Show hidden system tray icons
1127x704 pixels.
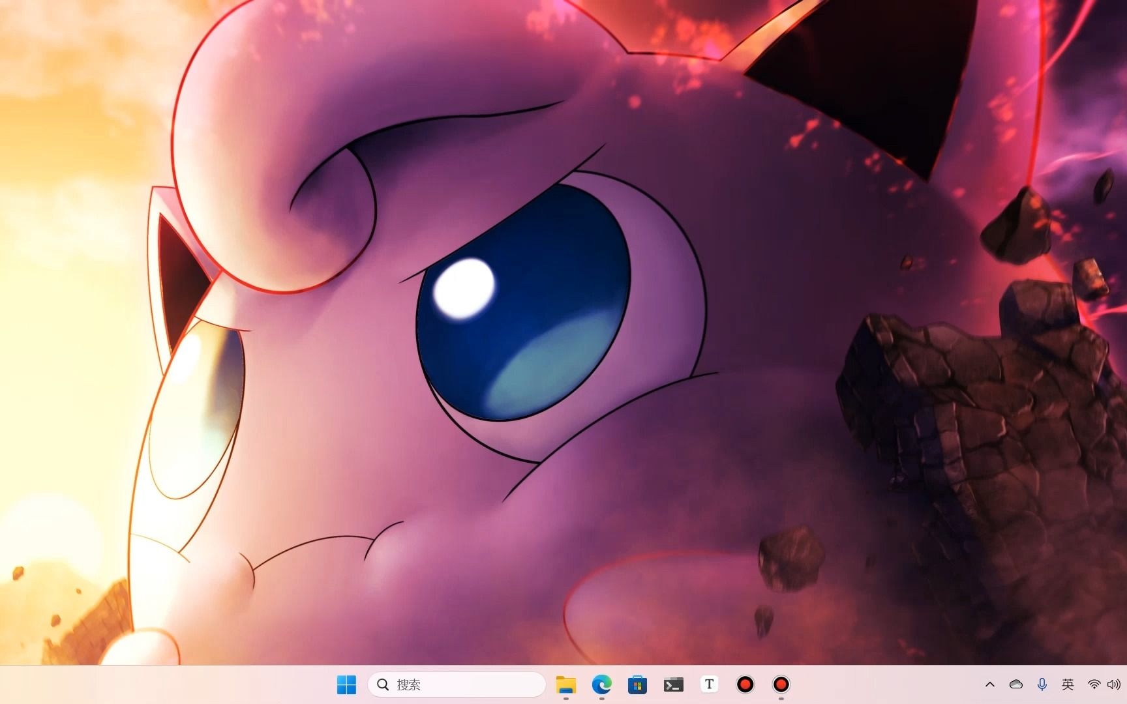tap(989, 684)
